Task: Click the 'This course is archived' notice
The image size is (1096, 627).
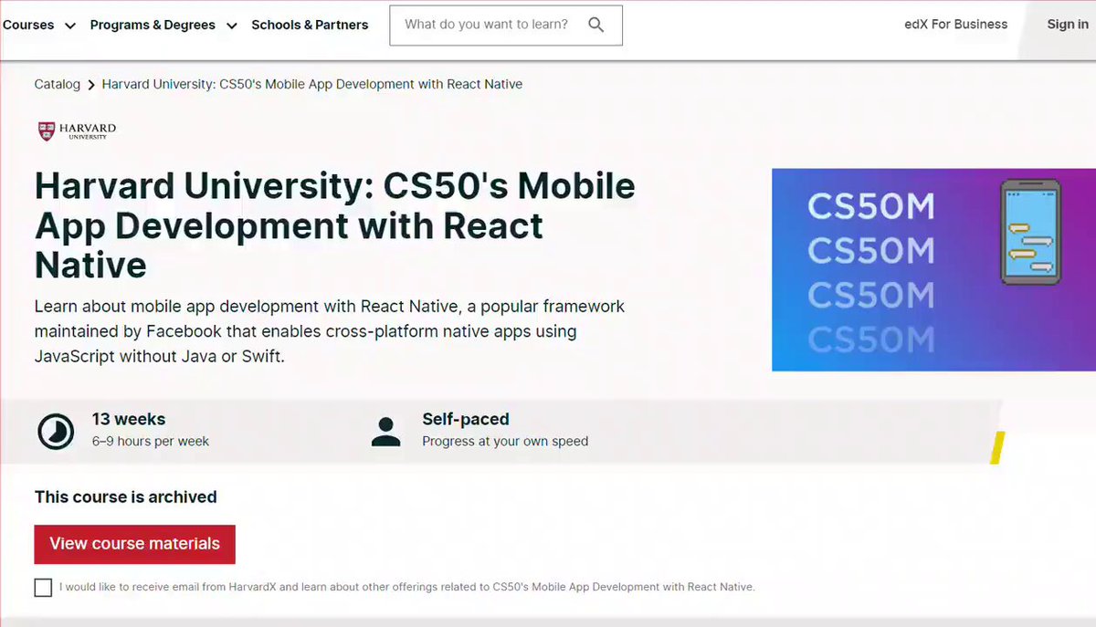Action: coord(126,497)
